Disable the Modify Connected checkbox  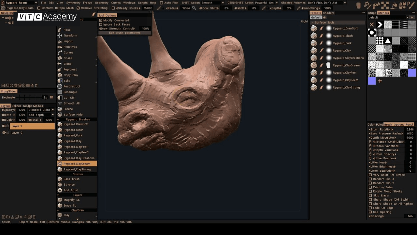tap(101, 20)
